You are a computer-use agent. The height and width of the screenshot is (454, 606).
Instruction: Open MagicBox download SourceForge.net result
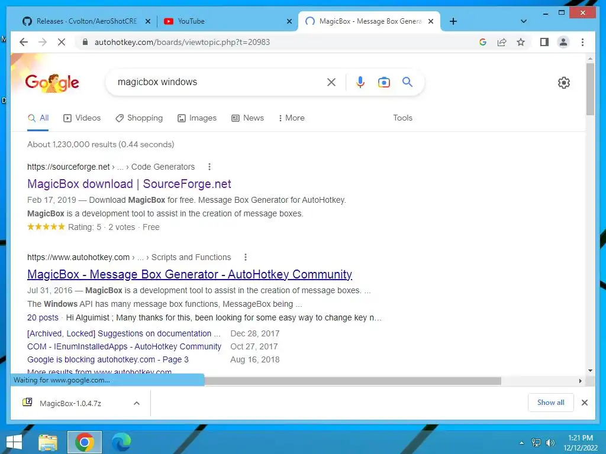129,184
